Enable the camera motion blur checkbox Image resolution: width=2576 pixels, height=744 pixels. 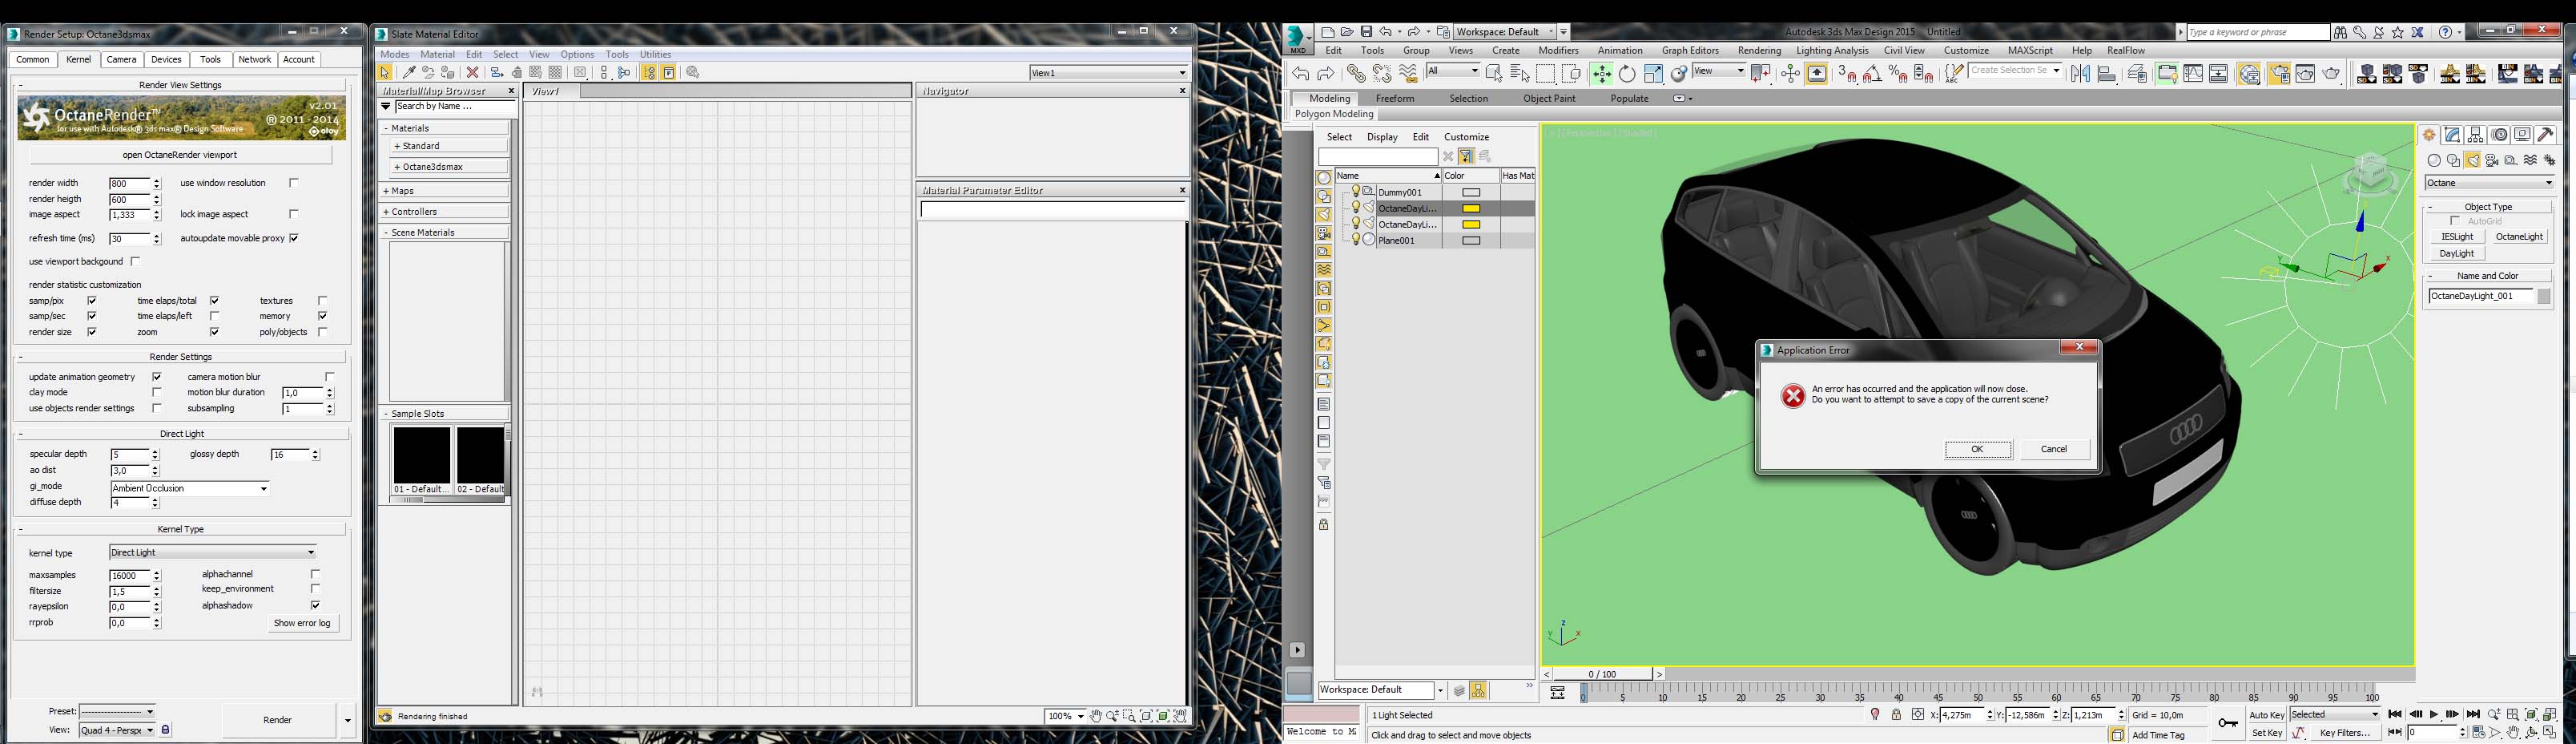(330, 378)
